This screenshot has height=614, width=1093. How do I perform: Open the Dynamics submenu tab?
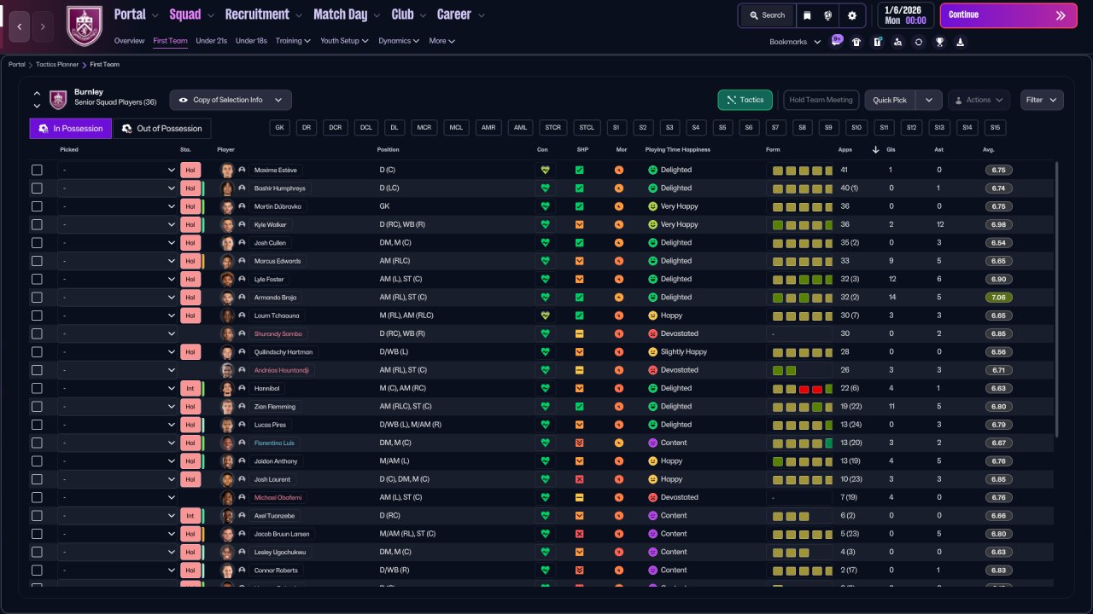pyautogui.click(x=399, y=41)
